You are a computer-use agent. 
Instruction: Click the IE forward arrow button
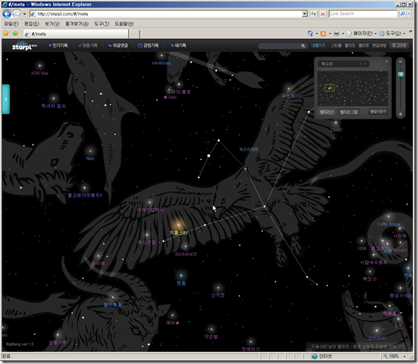pos(17,14)
